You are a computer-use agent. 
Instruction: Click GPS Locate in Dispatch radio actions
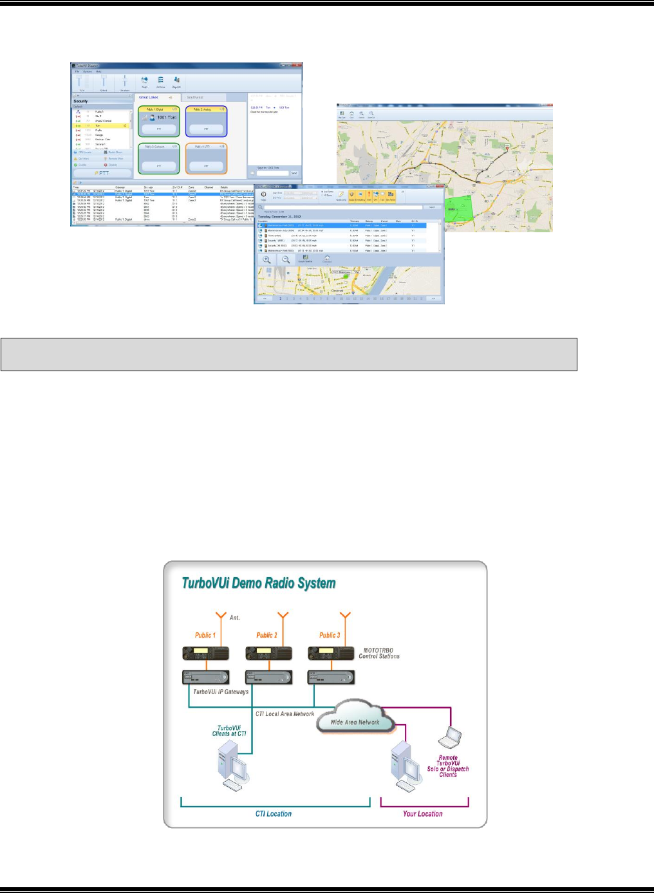tap(82, 152)
